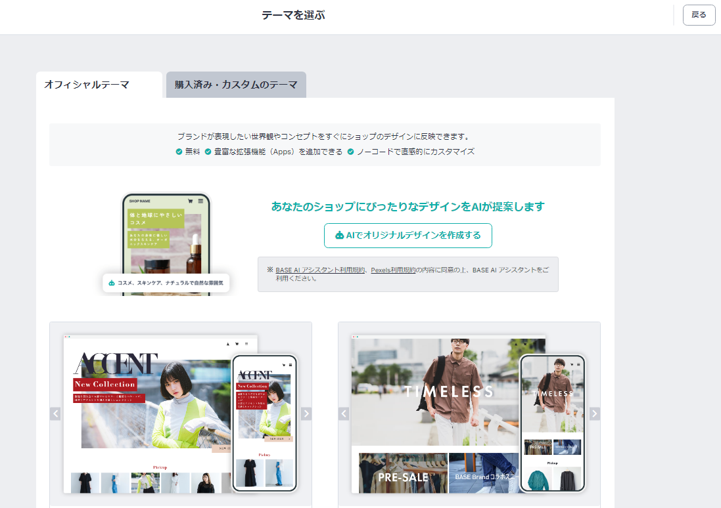Select the オフィシャルテーマ tab
This screenshot has height=508, width=721.
click(x=99, y=85)
